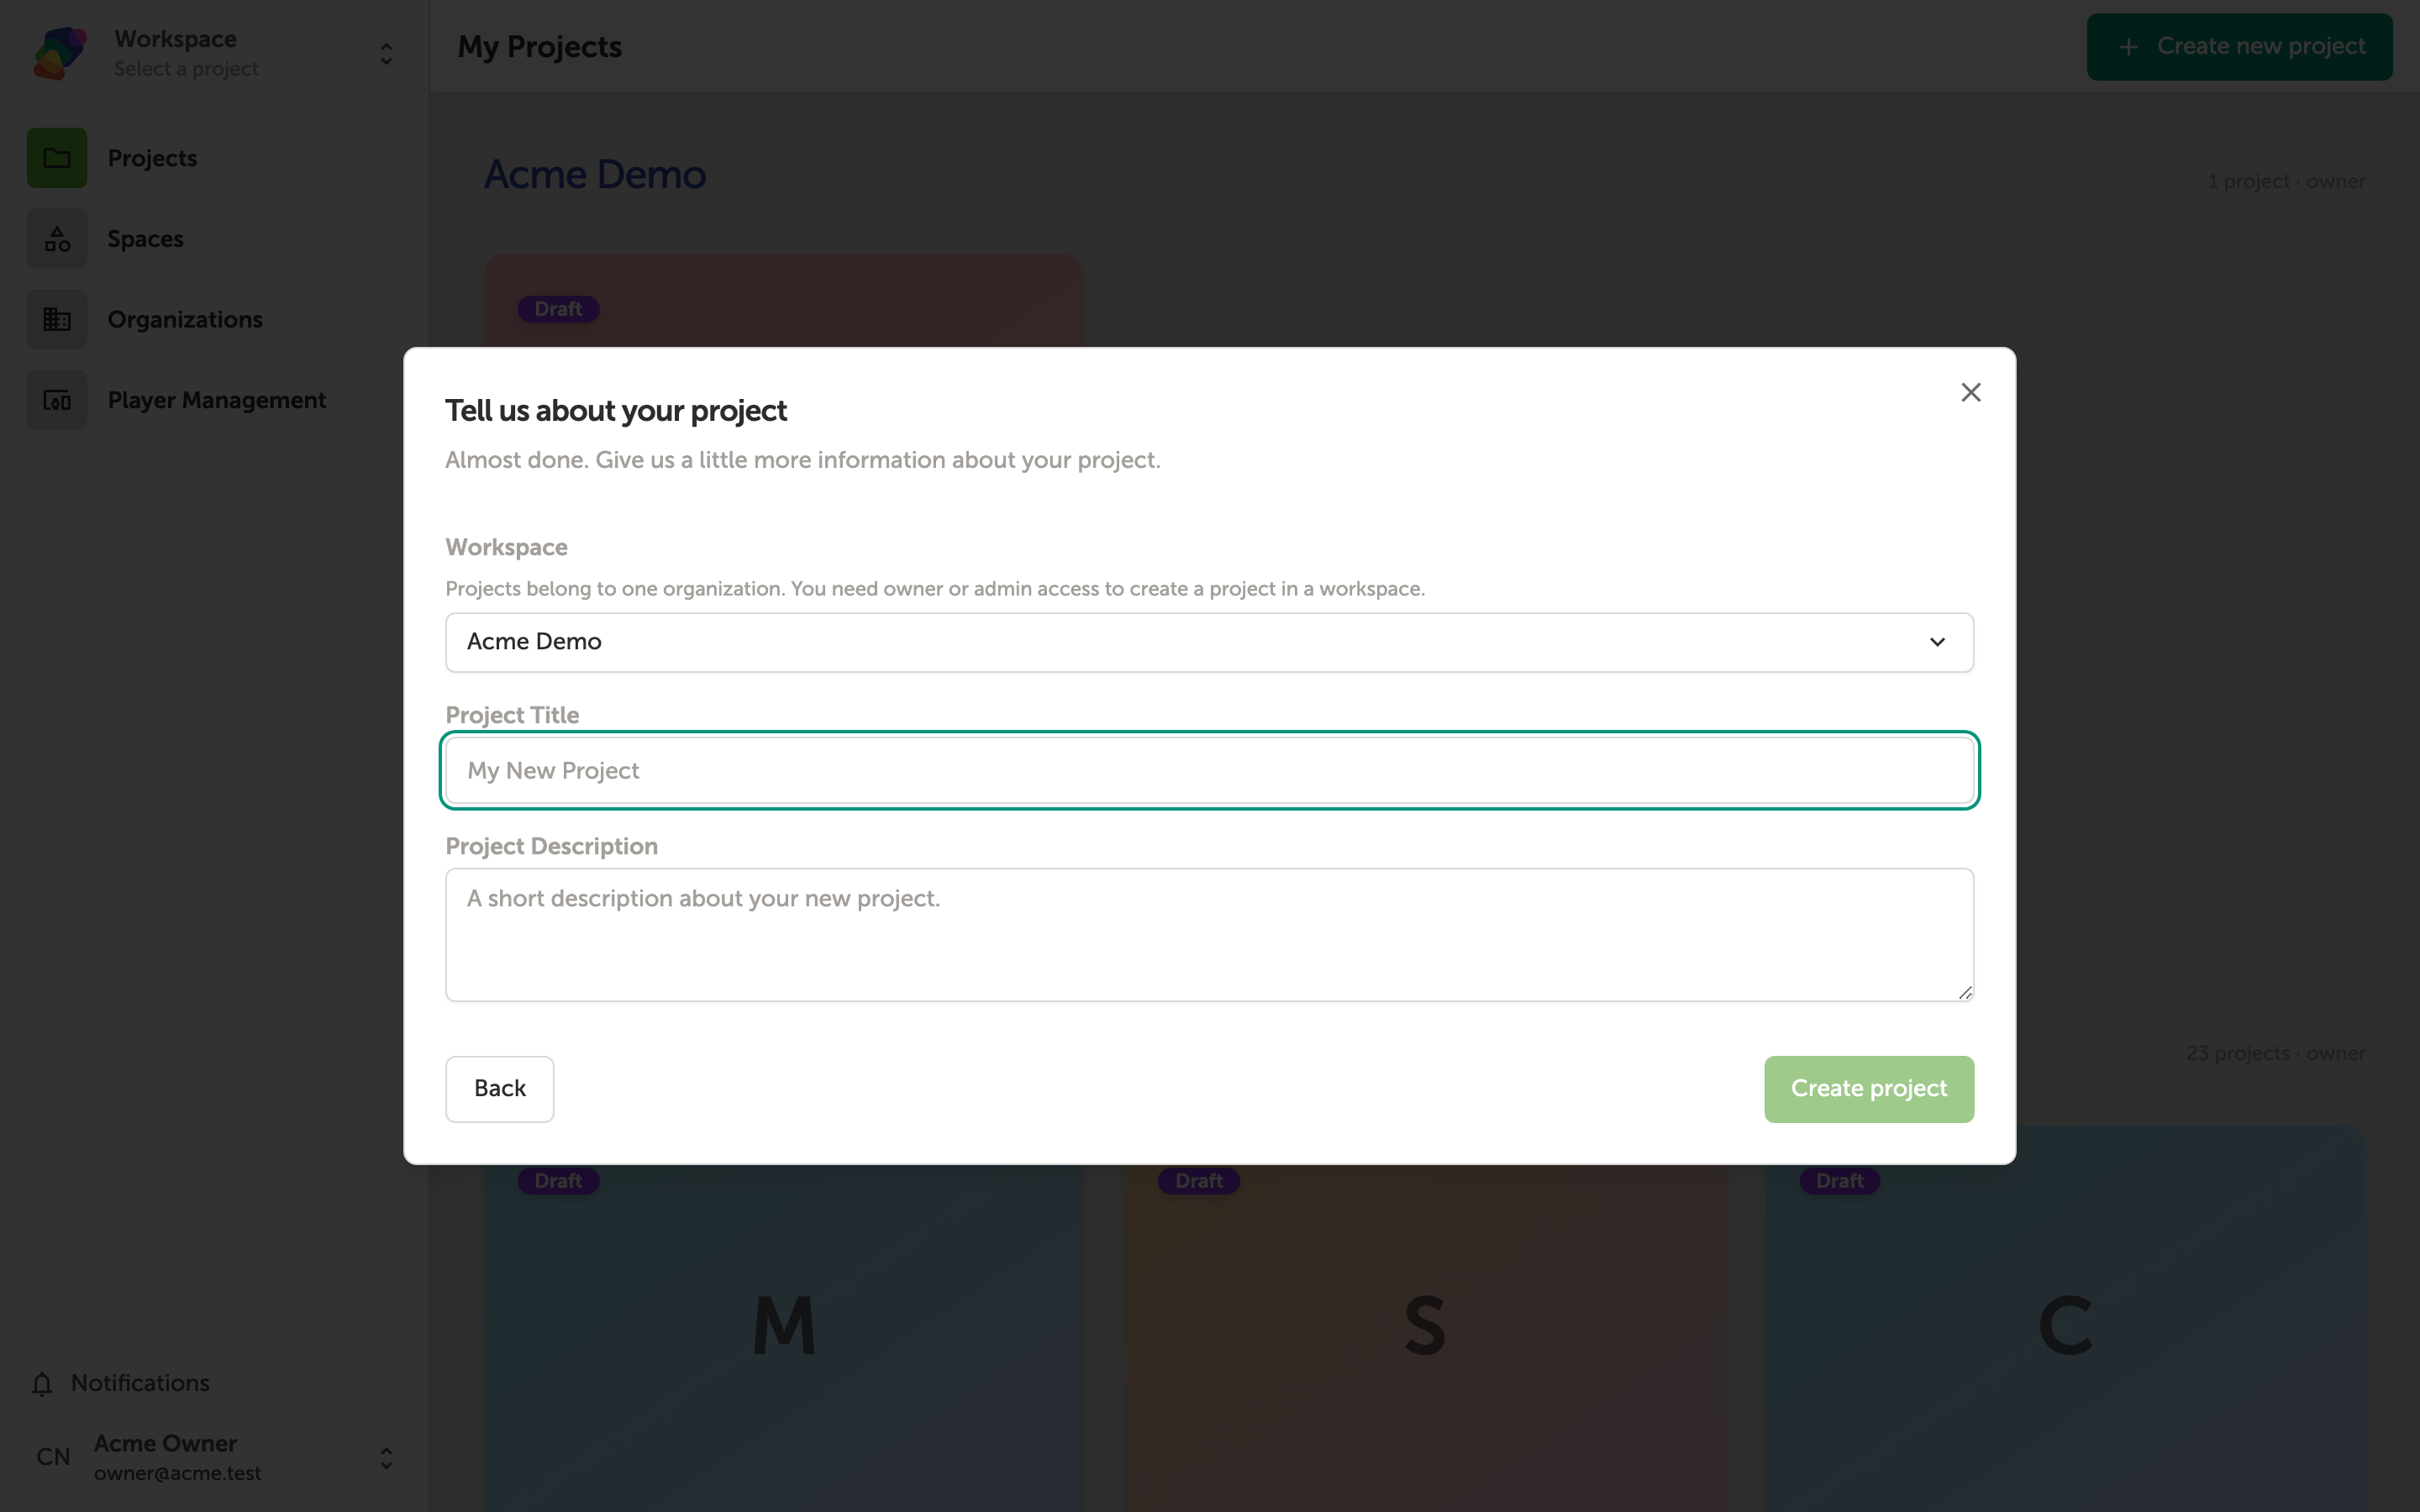Click the Draft badge on card C

1840,1181
